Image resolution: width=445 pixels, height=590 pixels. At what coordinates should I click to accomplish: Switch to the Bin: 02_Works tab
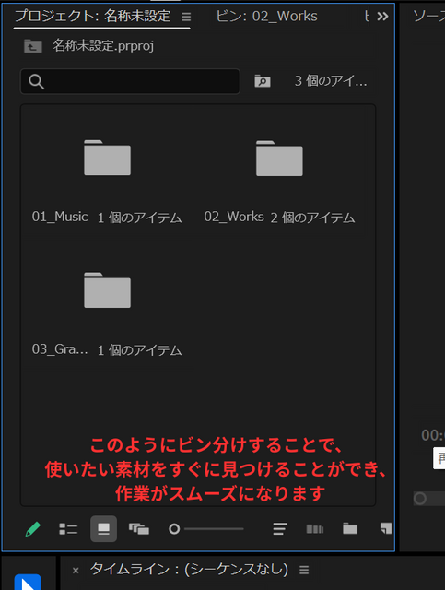click(266, 17)
